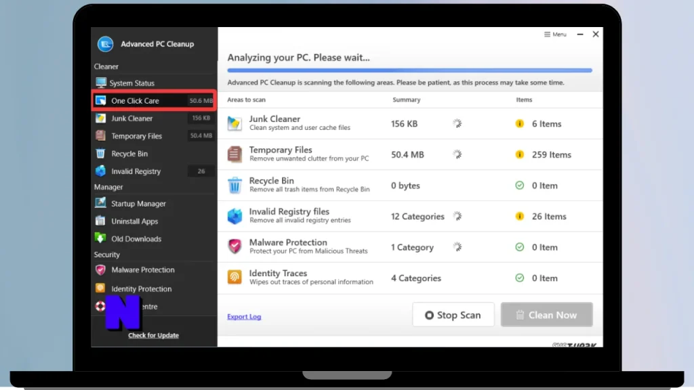Image resolution: width=694 pixels, height=390 pixels.
Task: Click the "0 bytes" Recycle Bin summary
Action: click(x=405, y=186)
